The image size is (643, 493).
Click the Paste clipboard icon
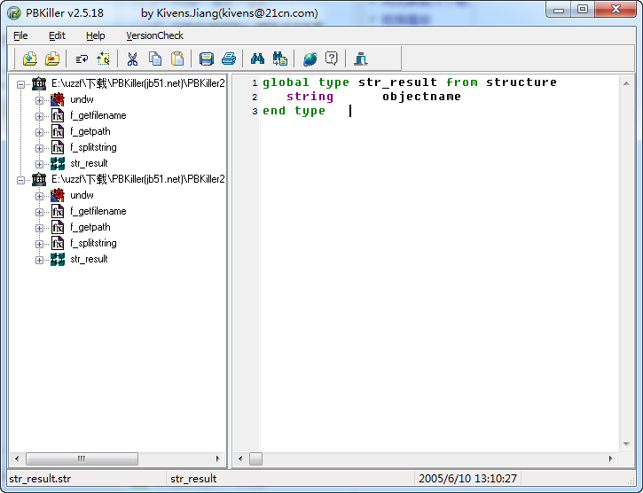coord(177,59)
